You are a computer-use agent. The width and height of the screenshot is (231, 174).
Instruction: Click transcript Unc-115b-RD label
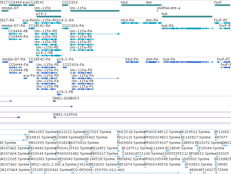point(46,31)
